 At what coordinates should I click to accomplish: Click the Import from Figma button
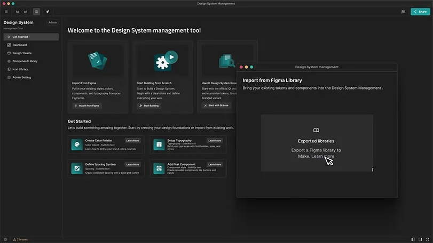click(87, 106)
